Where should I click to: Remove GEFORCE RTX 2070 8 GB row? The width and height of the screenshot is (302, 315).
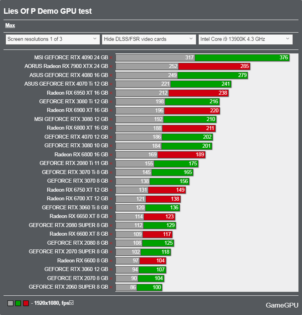[111, 278]
